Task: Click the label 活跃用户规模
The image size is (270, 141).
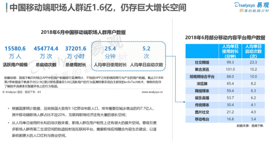Action: 15,65
